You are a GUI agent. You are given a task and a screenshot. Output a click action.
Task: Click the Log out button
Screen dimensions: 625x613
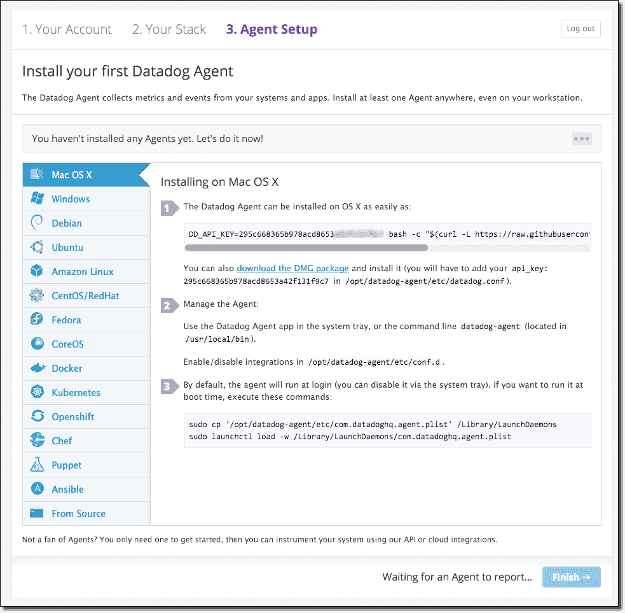pos(580,29)
